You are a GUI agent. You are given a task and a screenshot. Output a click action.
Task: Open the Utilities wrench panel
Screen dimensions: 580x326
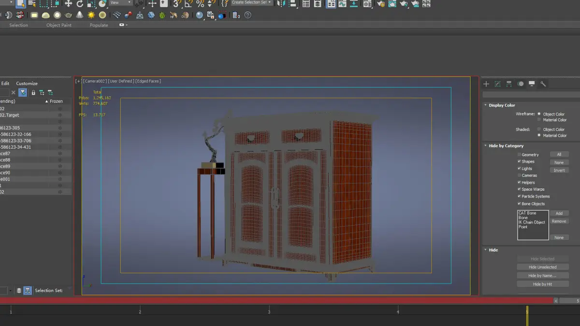(x=543, y=84)
